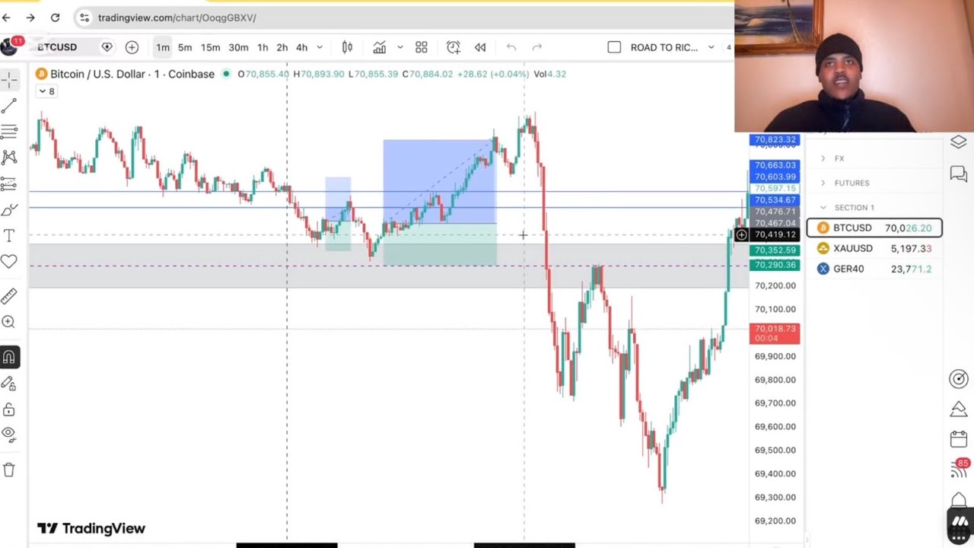Select the XABCD pattern tool
The height and width of the screenshot is (548, 974).
point(9,158)
